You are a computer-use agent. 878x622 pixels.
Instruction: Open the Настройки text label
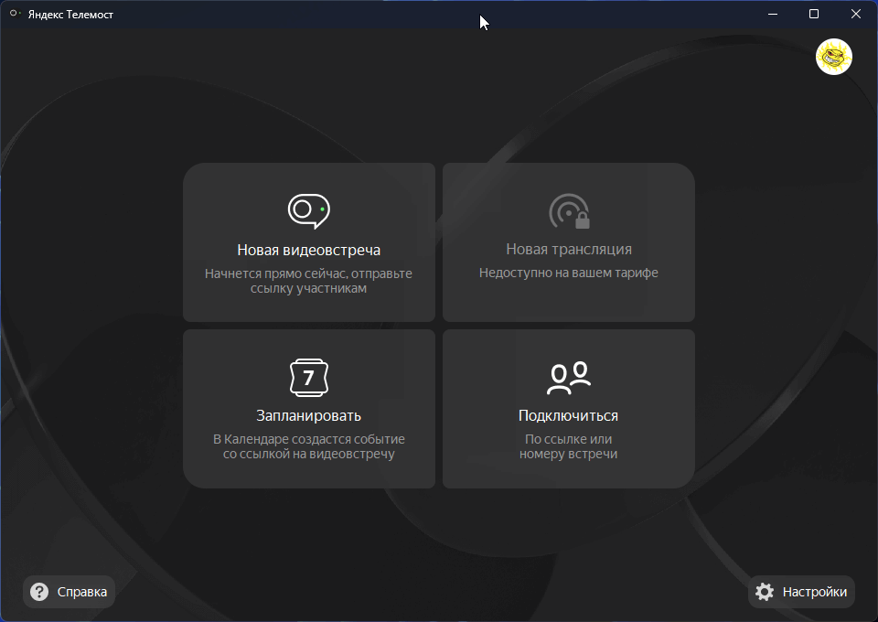(x=814, y=592)
